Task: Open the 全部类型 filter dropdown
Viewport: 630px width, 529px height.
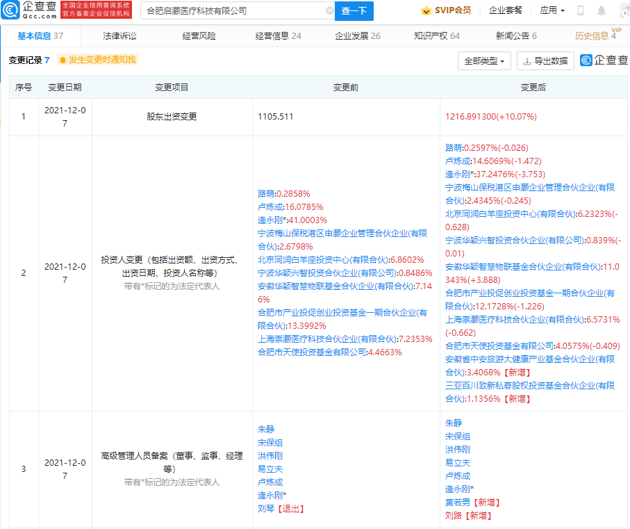Action: [484, 61]
